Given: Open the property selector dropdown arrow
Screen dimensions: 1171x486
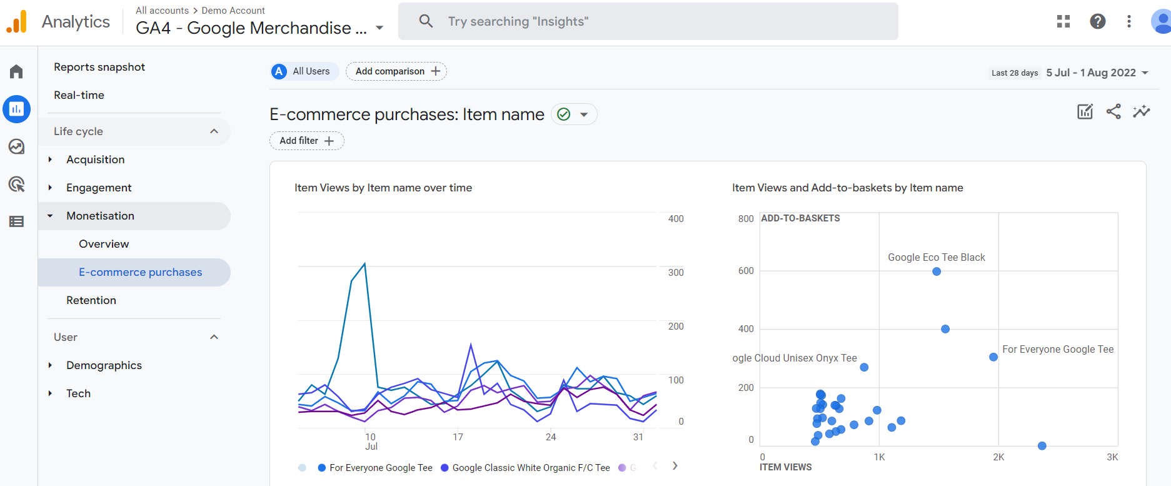Looking at the screenshot, I should coord(379,28).
